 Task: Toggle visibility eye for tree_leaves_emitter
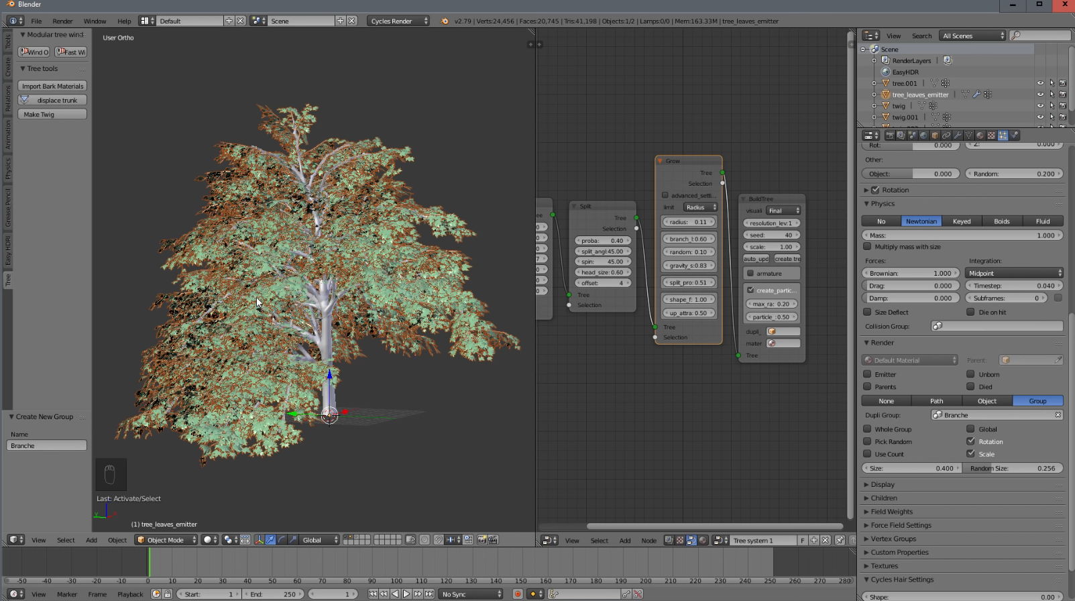pyautogui.click(x=1040, y=95)
